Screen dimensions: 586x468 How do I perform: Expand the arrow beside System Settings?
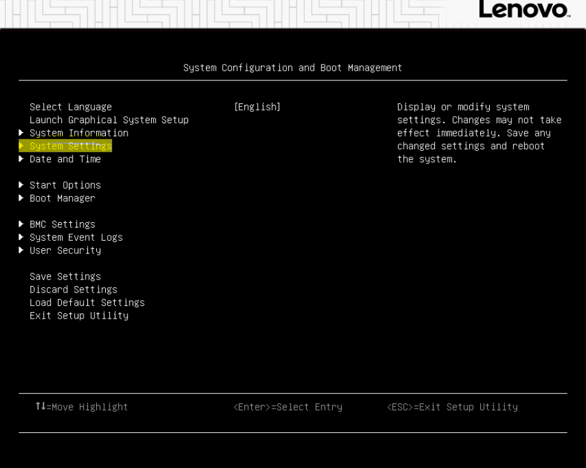[x=21, y=146]
